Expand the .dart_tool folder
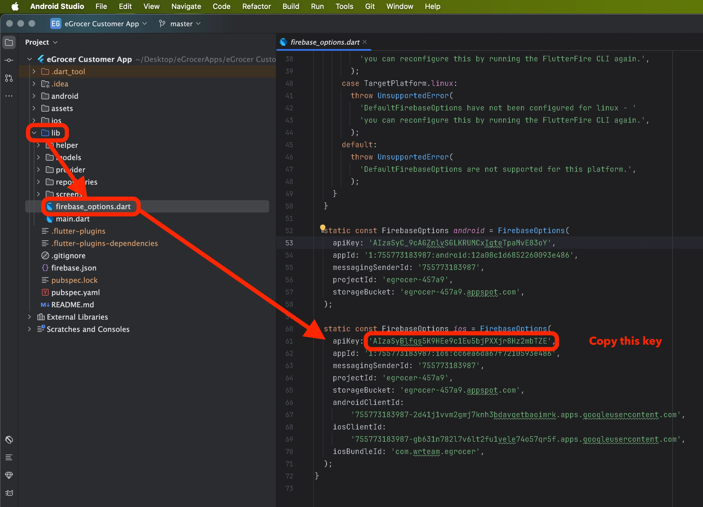 (x=34, y=72)
